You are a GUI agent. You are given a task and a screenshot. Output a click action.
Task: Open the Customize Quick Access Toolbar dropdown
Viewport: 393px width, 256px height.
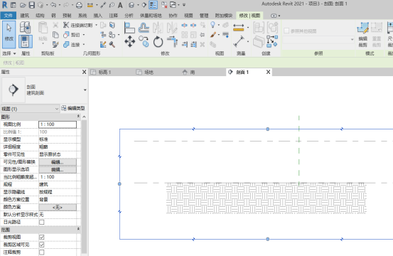point(184,5)
